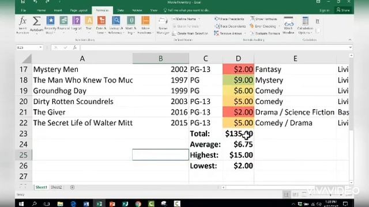Select column B header
The height and width of the screenshot is (207, 369).
pyautogui.click(x=160, y=59)
